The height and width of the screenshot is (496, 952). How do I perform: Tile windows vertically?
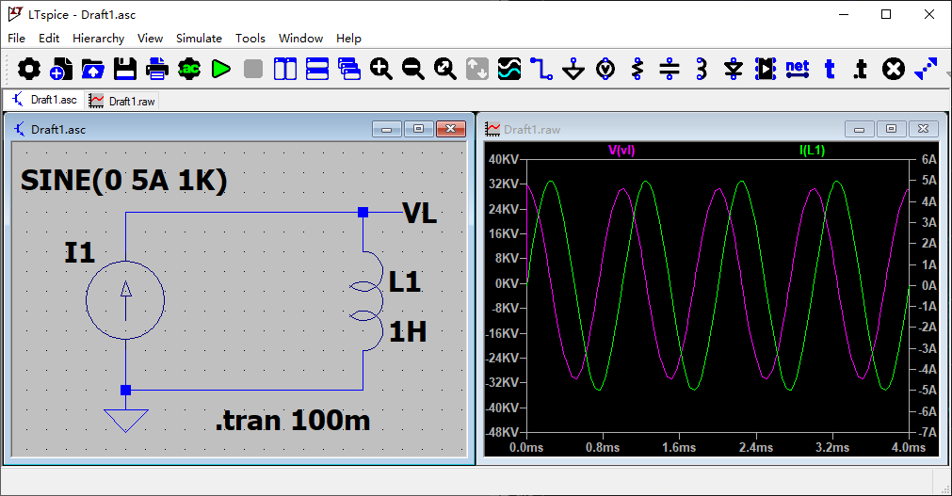click(284, 69)
